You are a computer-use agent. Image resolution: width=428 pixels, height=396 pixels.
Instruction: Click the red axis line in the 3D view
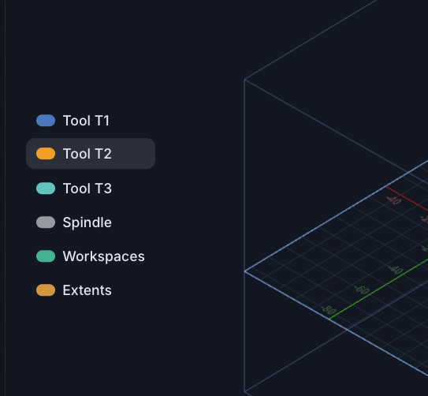click(407, 198)
